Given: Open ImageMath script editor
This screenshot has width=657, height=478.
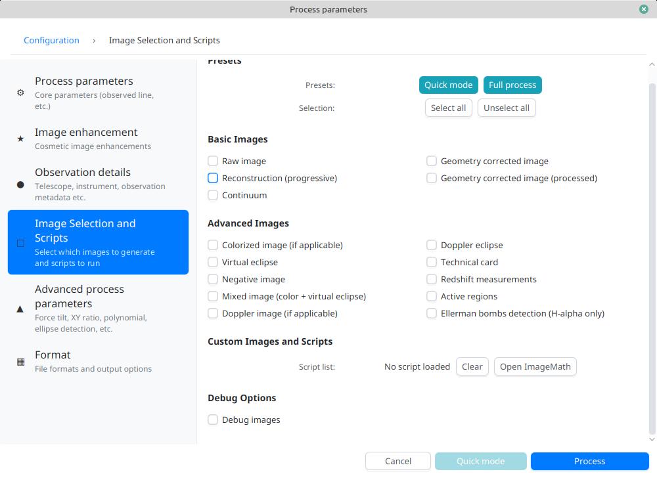Looking at the screenshot, I should [535, 366].
